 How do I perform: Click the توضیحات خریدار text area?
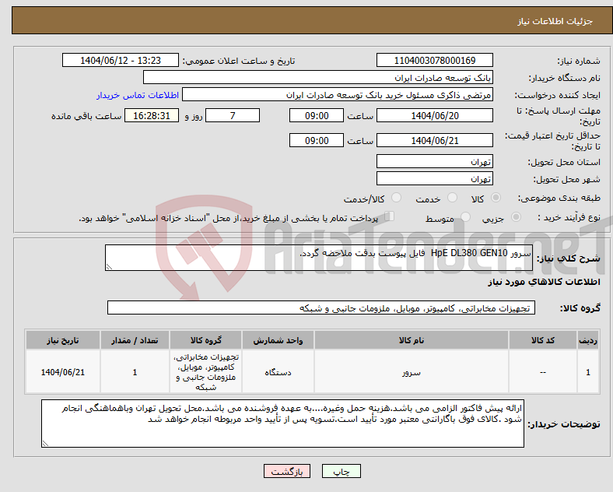click(282, 423)
